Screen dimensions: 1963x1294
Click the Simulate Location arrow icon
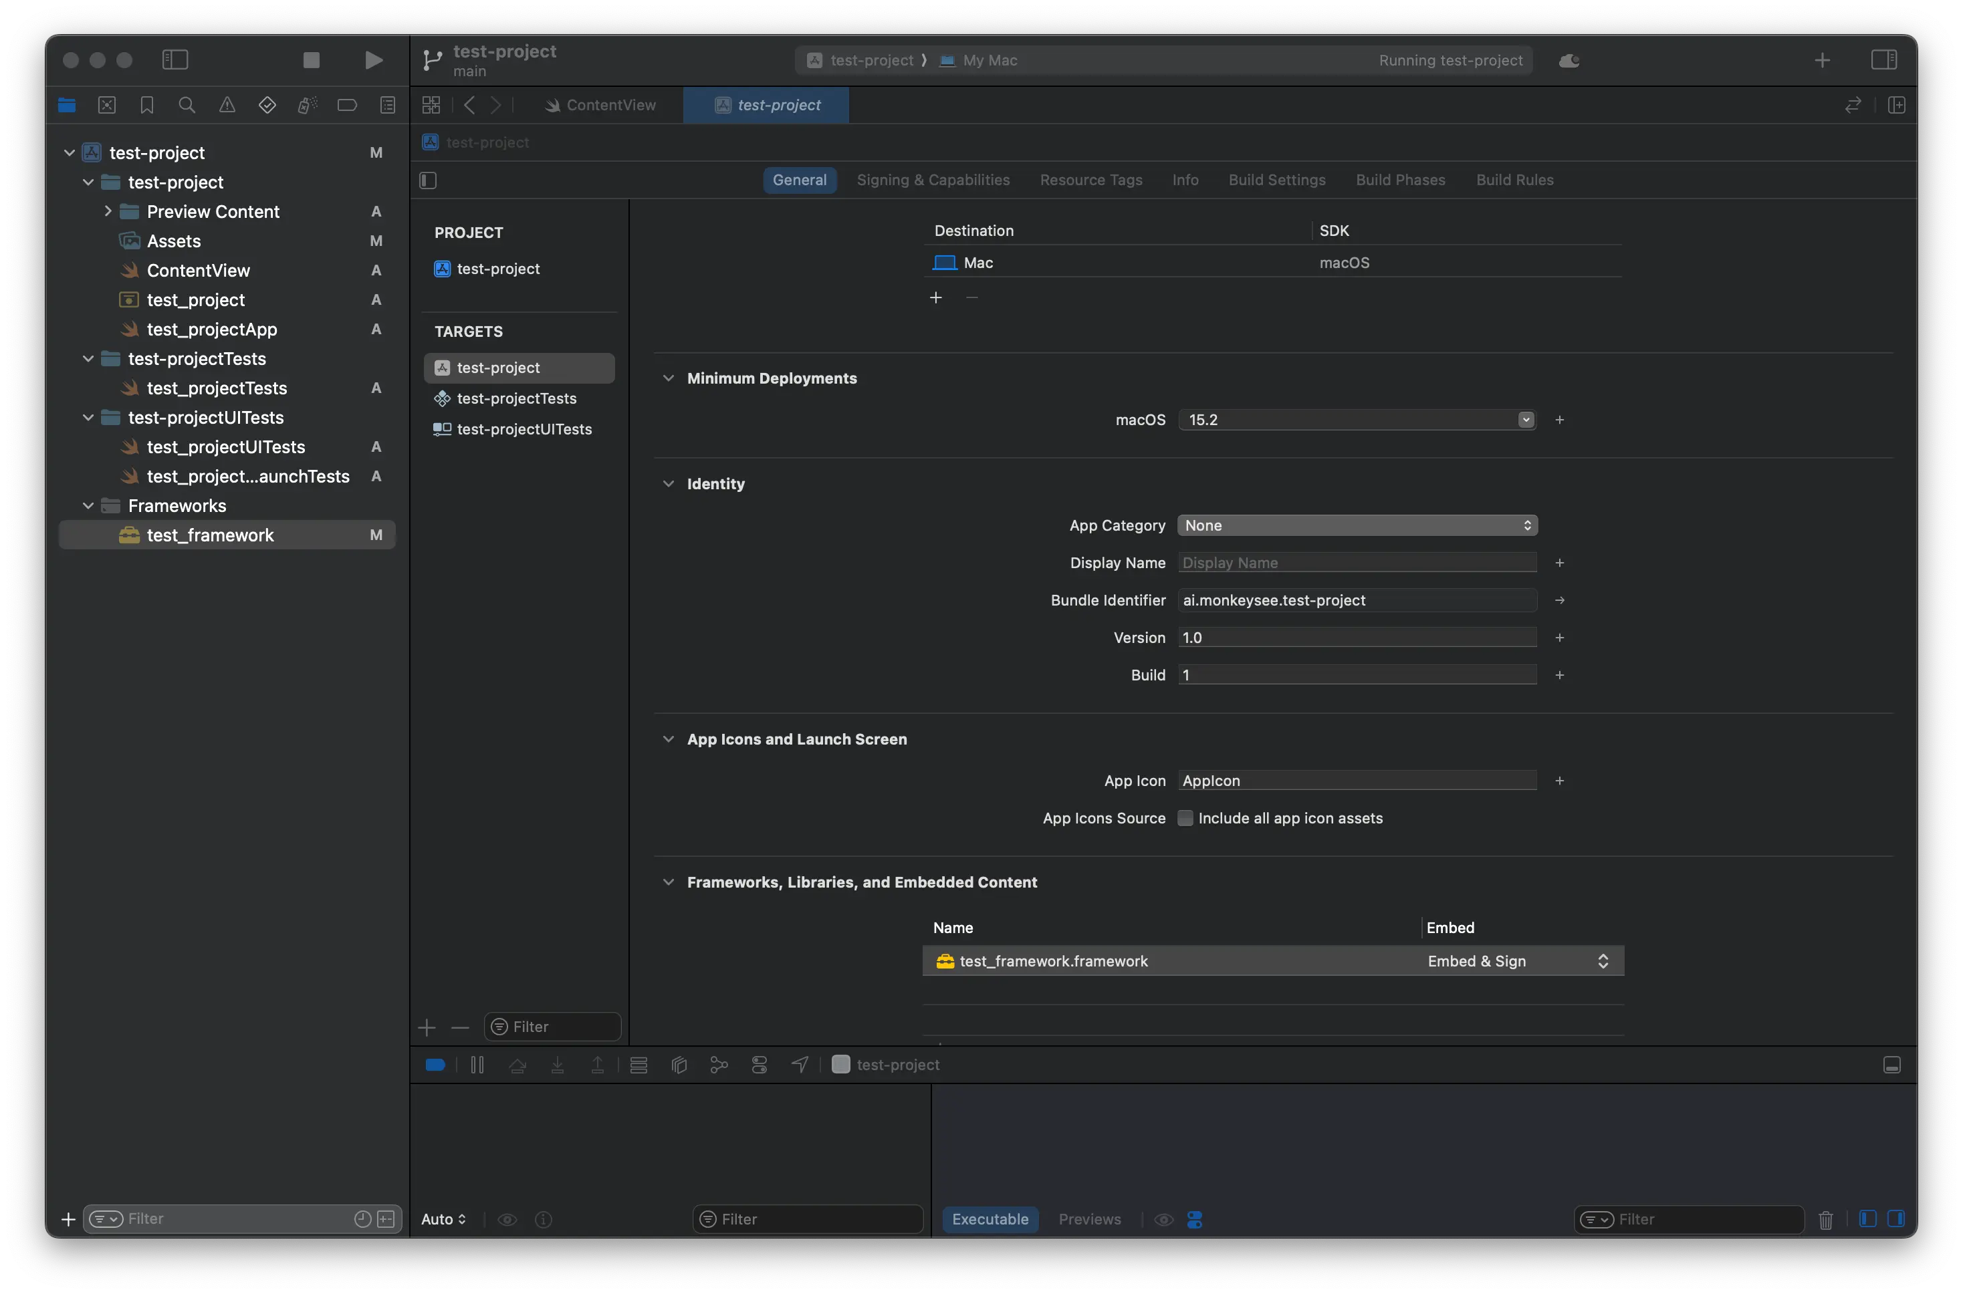click(798, 1065)
